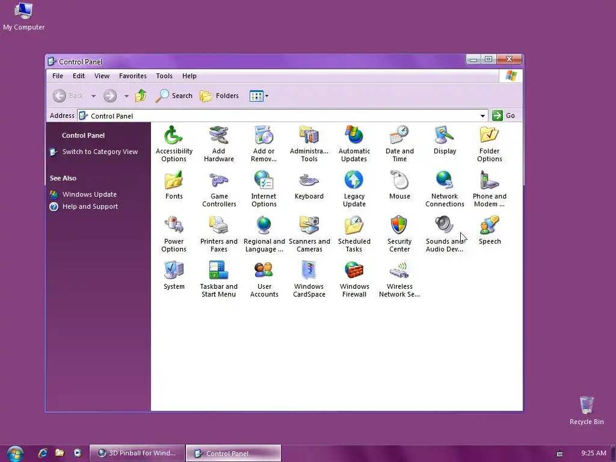
Task: Click the media player quick launch icon
Action: (78, 453)
